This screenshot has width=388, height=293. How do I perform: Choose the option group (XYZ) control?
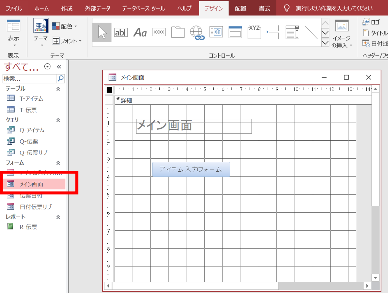(254, 32)
